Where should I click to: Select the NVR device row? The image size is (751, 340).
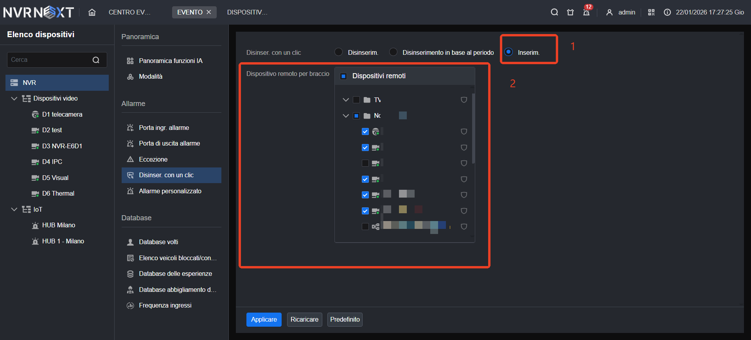pos(57,83)
